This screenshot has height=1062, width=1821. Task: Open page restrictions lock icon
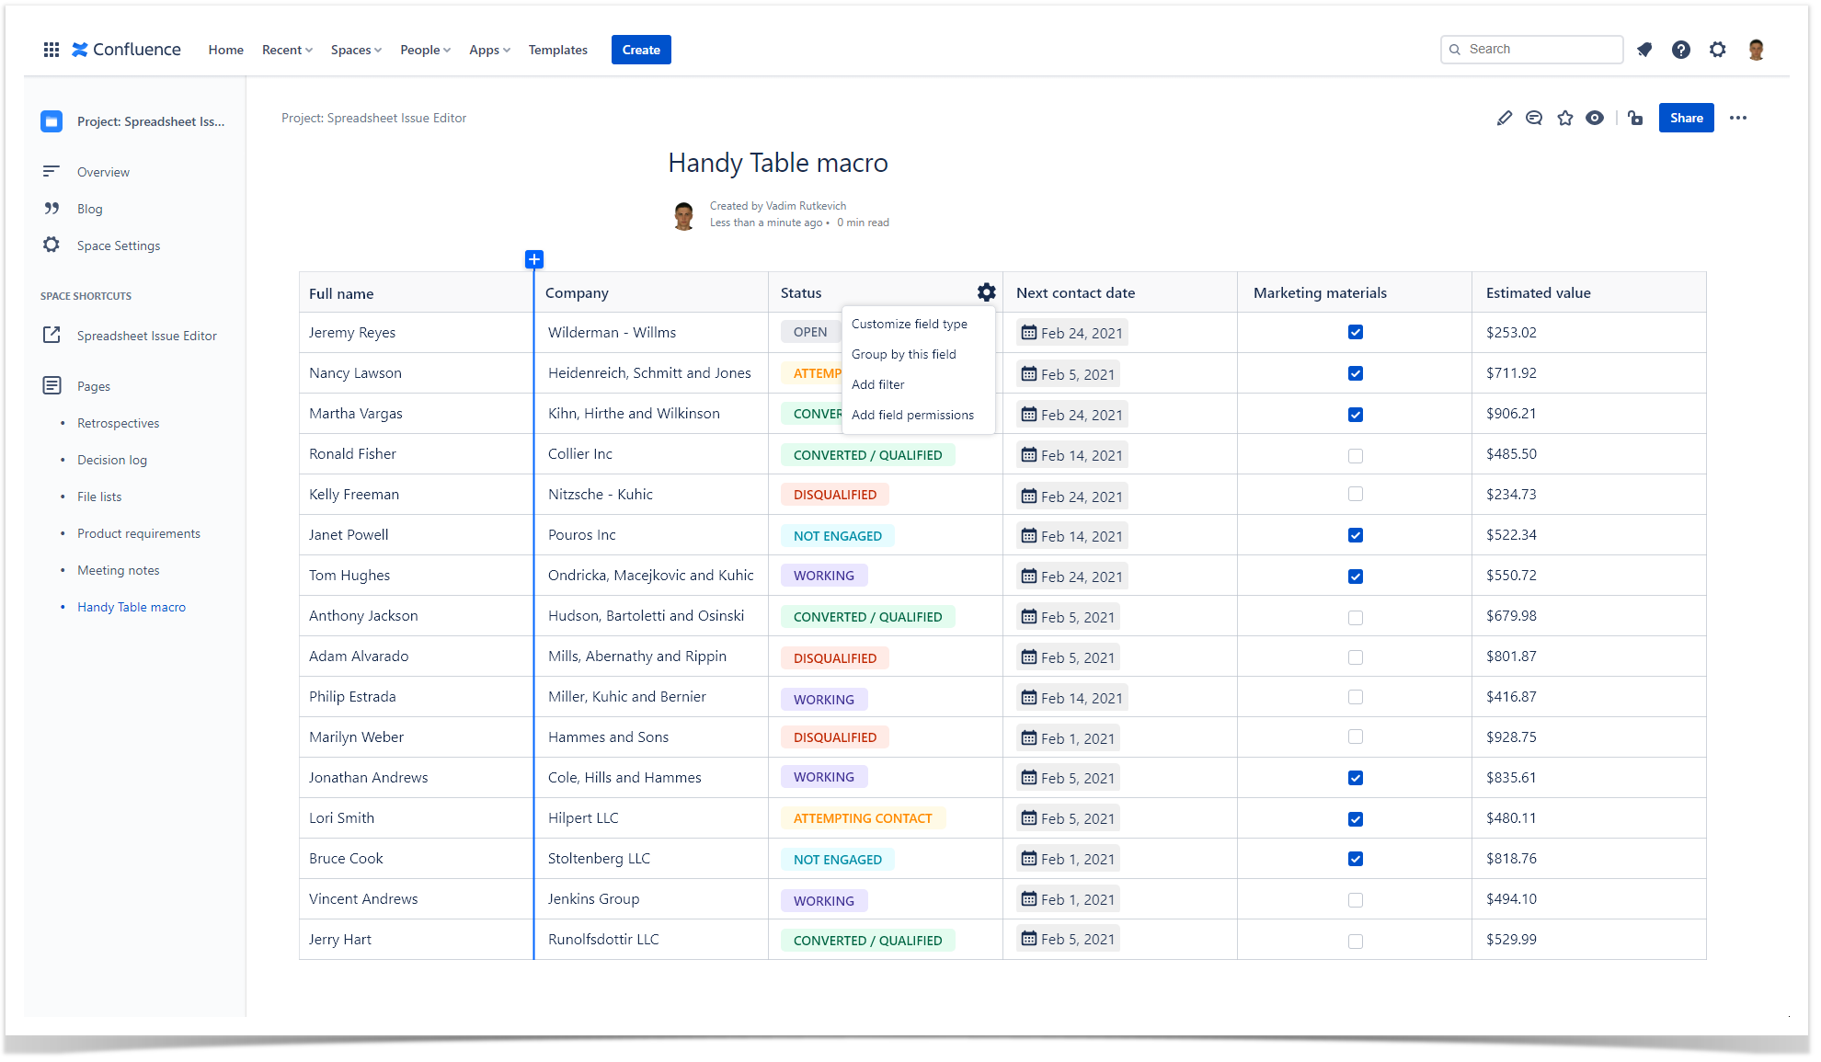tap(1635, 118)
